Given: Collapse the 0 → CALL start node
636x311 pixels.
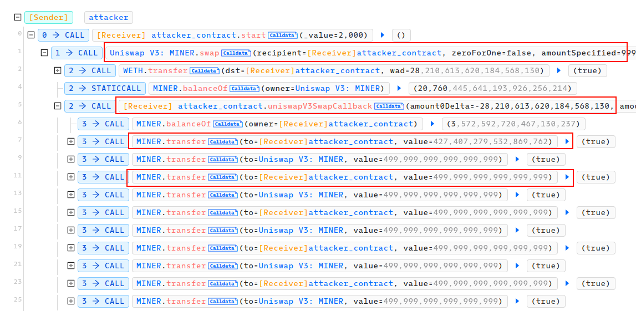Looking at the screenshot, I should (31, 35).
